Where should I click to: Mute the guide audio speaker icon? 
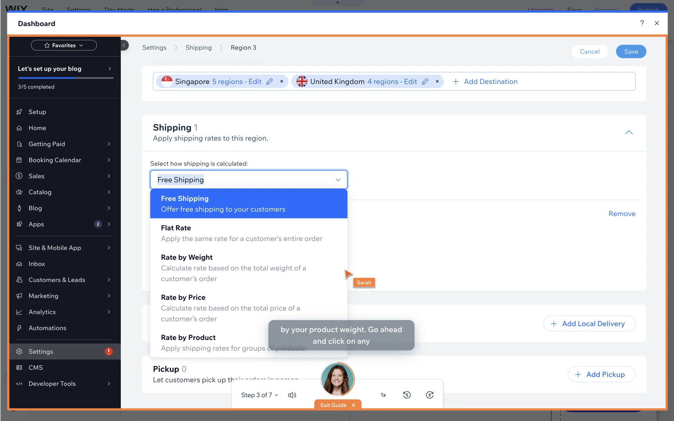[292, 395]
